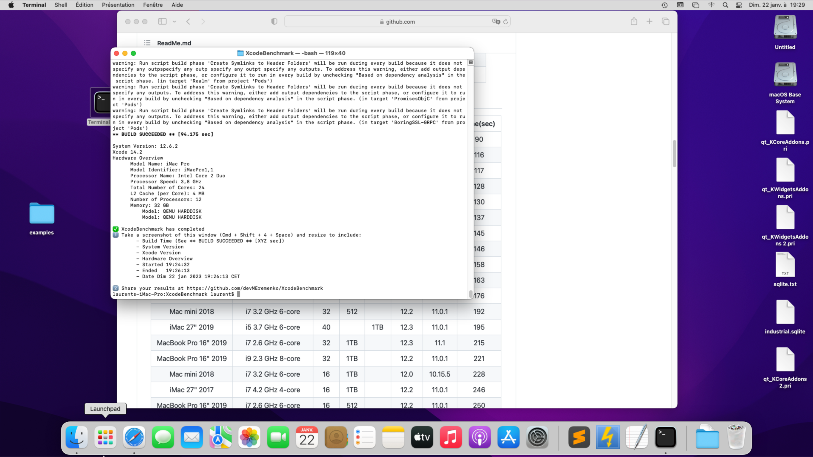The height and width of the screenshot is (457, 813).
Task: Open Mail app in Dock
Action: tap(192, 437)
